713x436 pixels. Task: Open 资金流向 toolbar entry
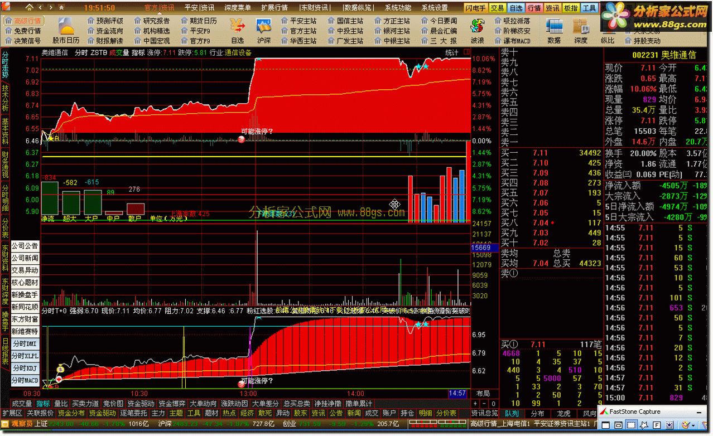[x=105, y=31]
